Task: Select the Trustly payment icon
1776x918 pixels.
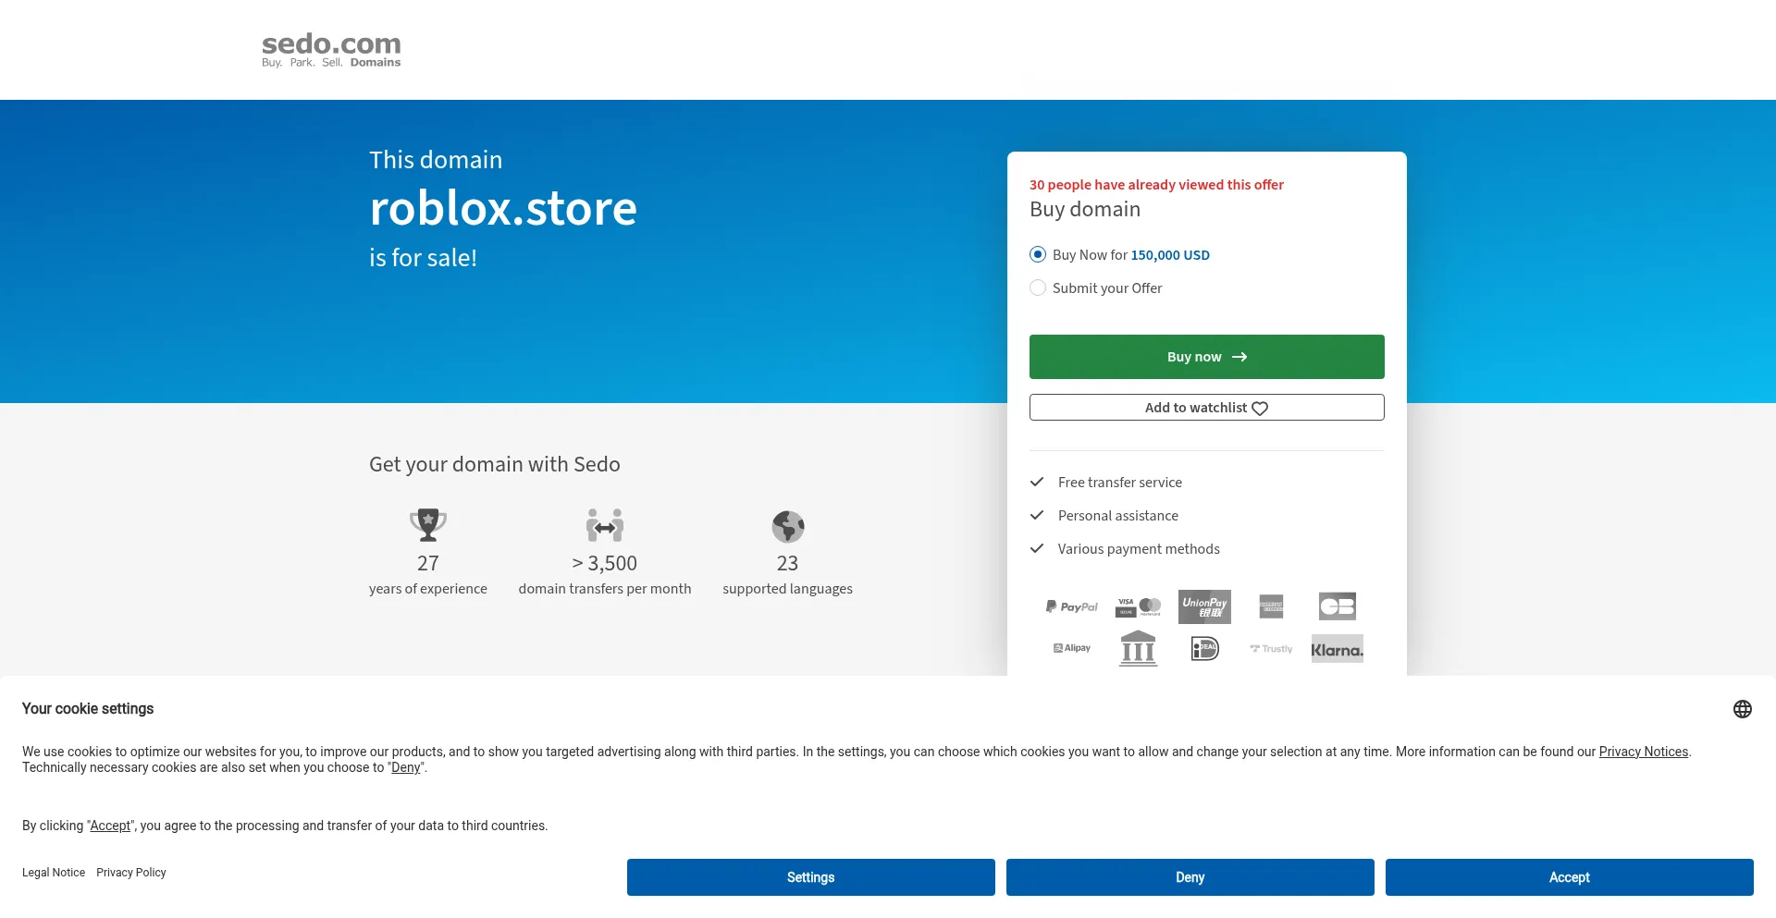Action: tap(1269, 648)
